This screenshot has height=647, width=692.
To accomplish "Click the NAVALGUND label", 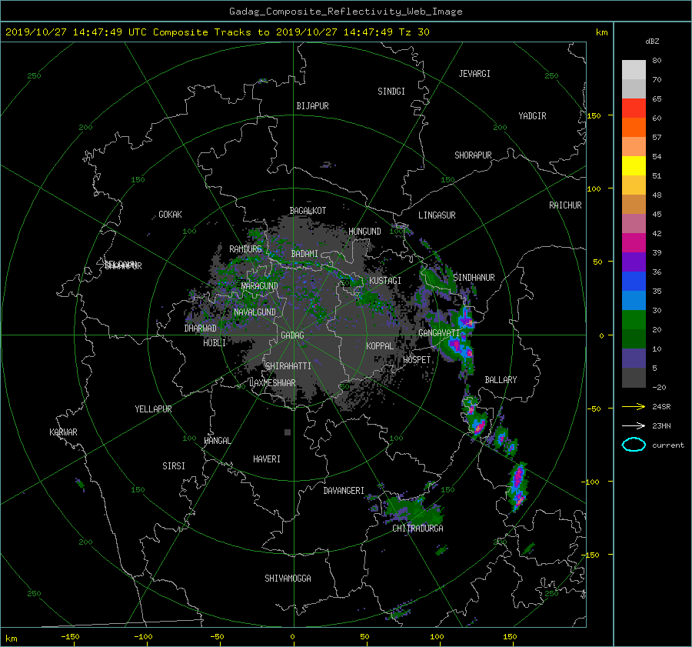I will coord(255,312).
